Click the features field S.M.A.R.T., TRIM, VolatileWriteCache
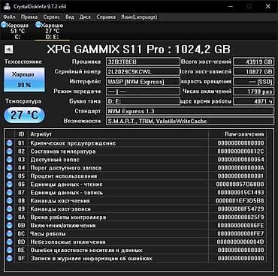The height and width of the screenshot is (276, 278). [x=190, y=121]
